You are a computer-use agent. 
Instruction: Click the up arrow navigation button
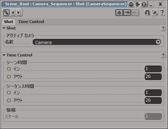click(119, 12)
